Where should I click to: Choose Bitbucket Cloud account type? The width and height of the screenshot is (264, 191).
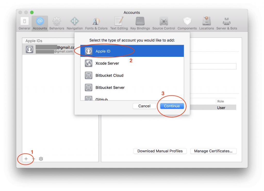(132, 75)
